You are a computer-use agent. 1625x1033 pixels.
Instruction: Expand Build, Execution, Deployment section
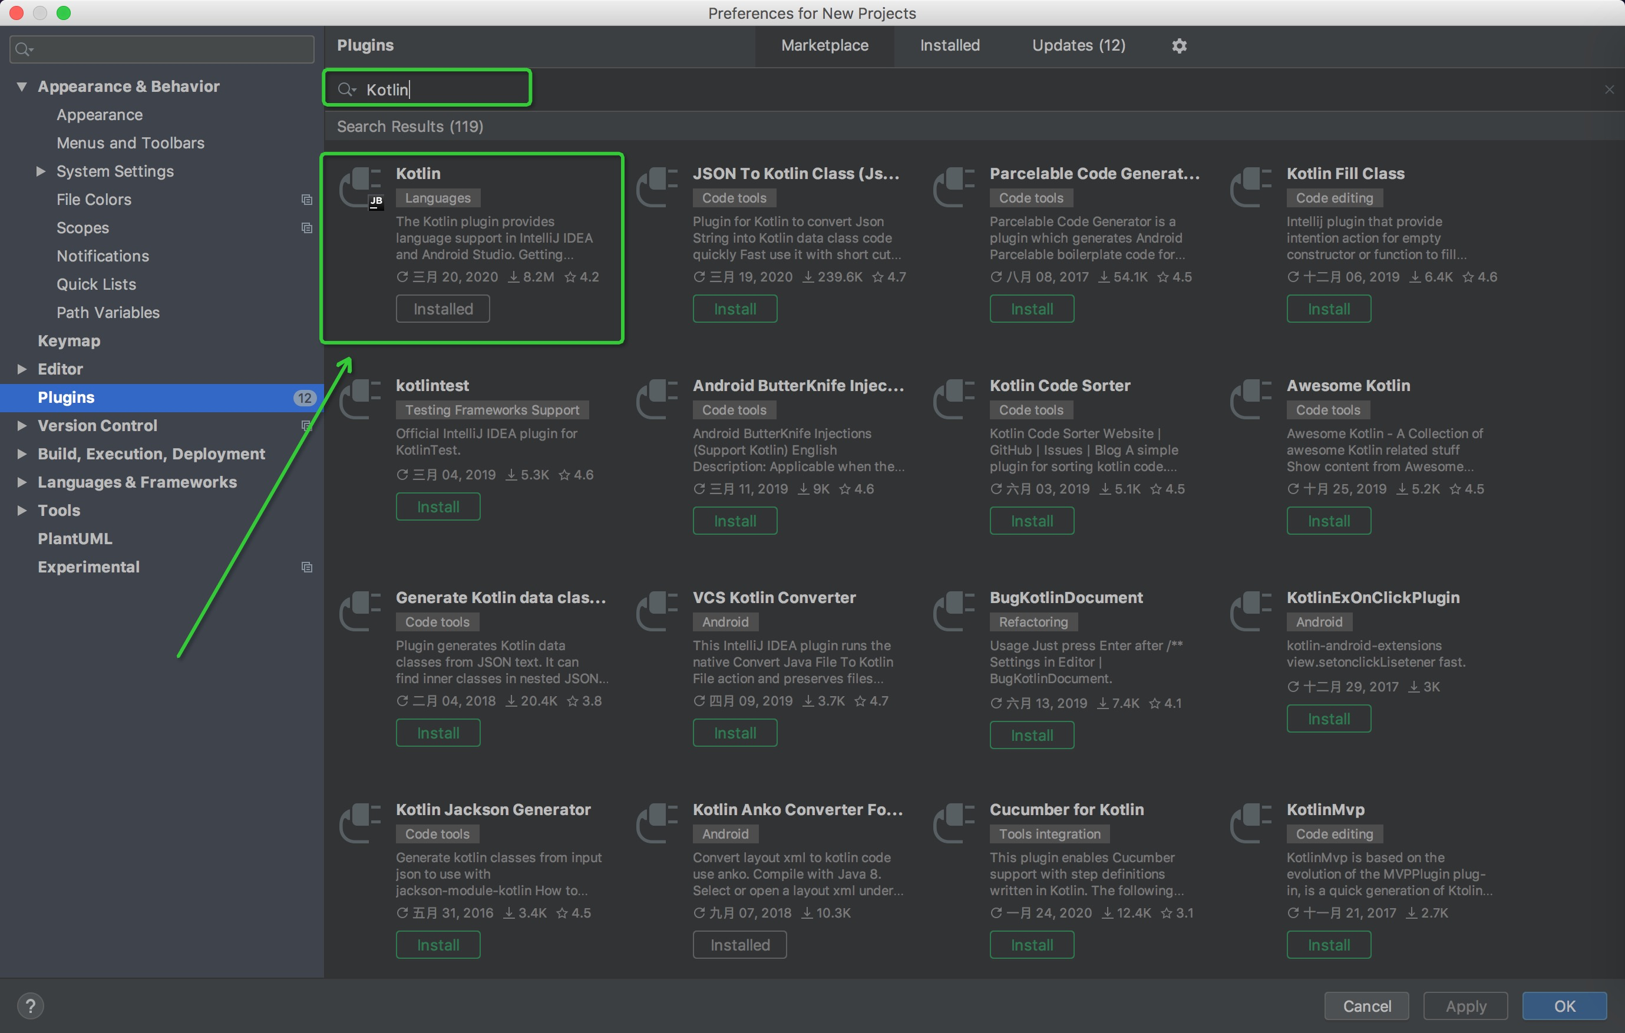tap(22, 454)
